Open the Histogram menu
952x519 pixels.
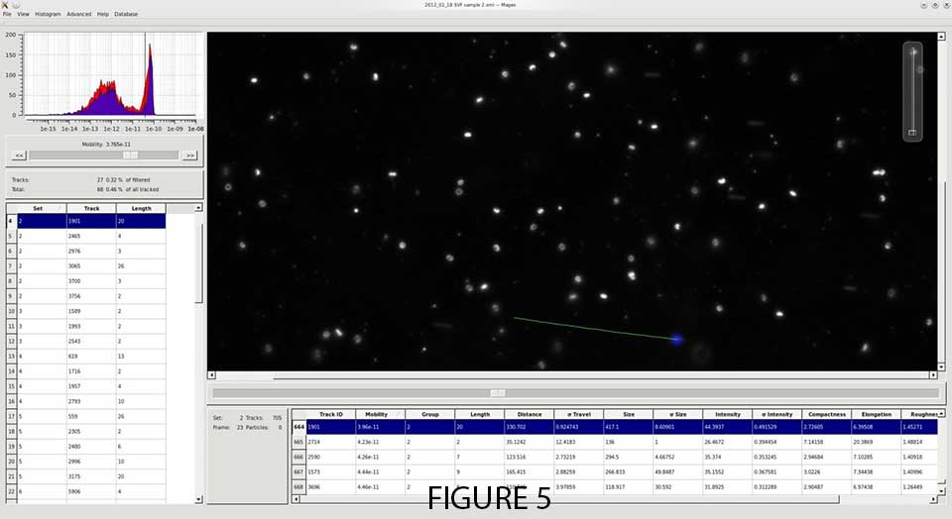pos(48,14)
